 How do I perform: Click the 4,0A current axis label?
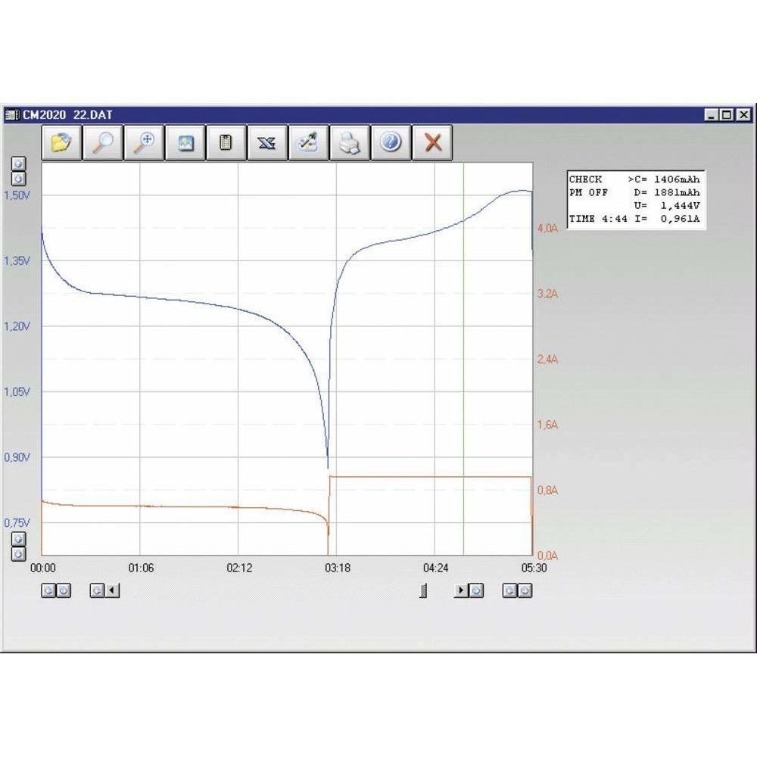tap(547, 229)
